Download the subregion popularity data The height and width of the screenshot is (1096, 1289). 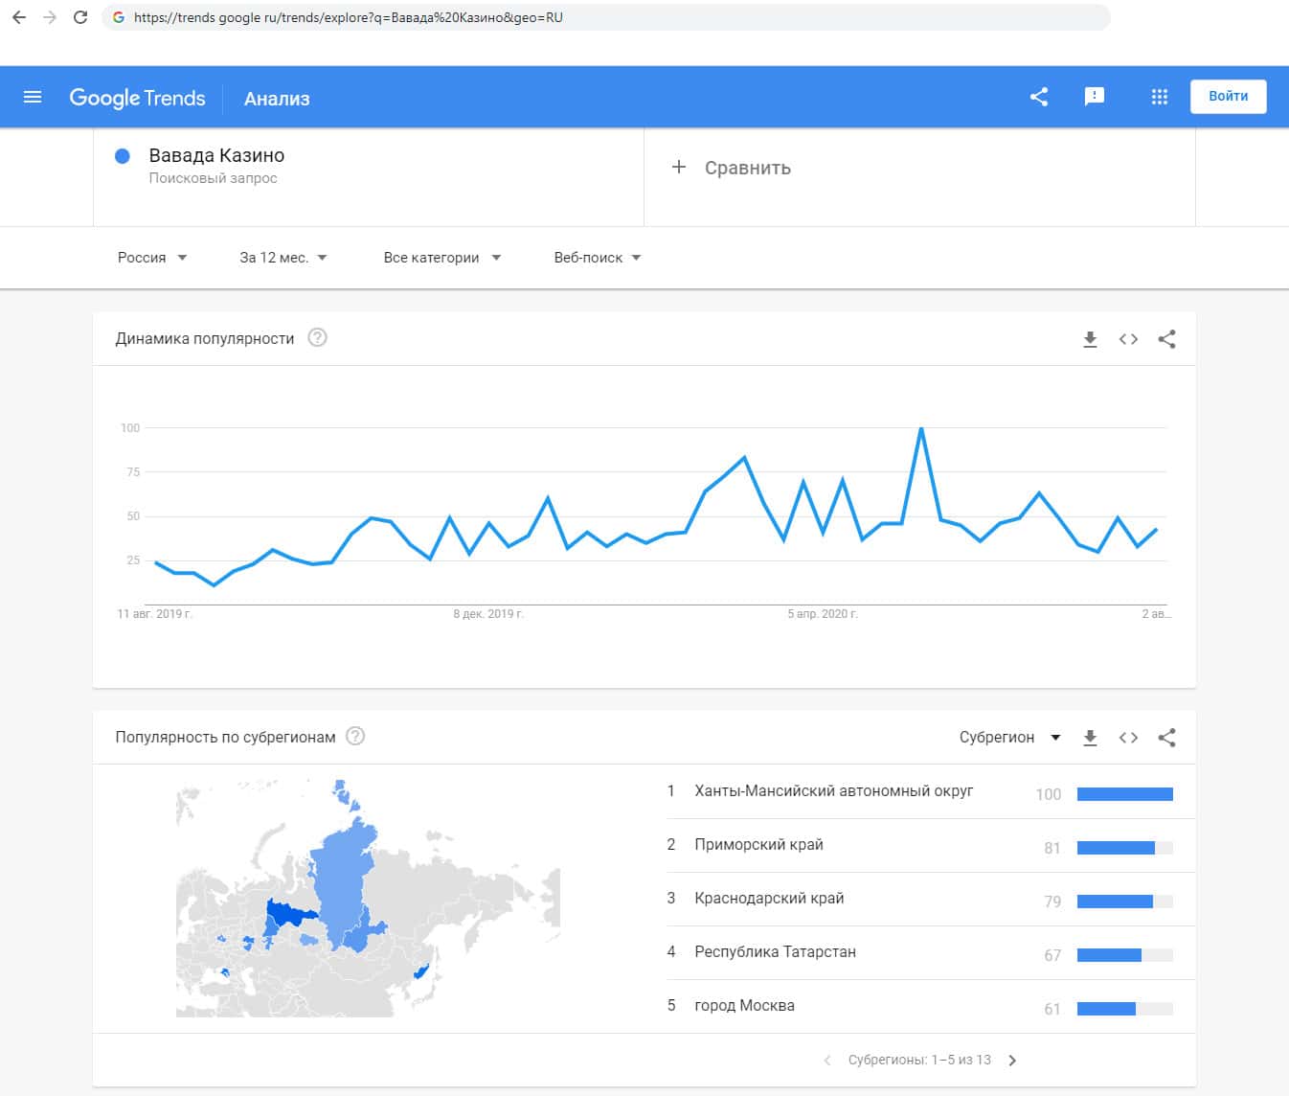click(x=1090, y=738)
